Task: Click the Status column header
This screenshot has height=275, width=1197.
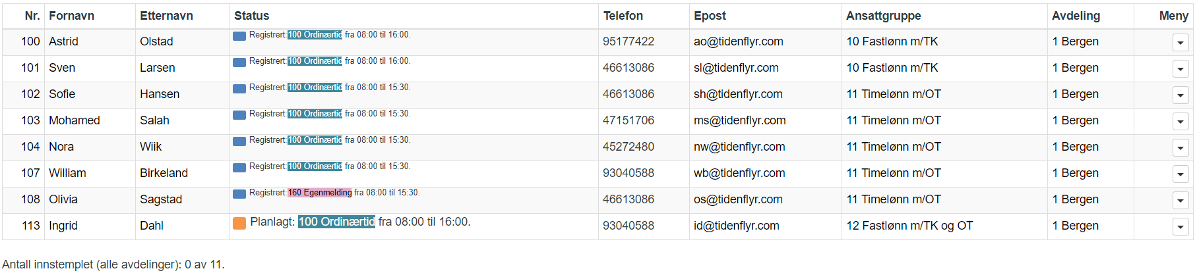Action: coord(252,16)
